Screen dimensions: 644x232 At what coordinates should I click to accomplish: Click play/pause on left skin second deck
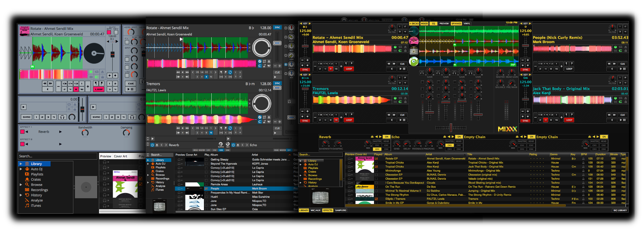(x=130, y=89)
